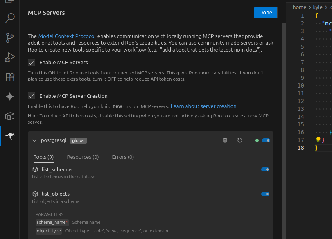Open the Roo kangaroo icon panel
This screenshot has height=239, width=332.
point(10,136)
